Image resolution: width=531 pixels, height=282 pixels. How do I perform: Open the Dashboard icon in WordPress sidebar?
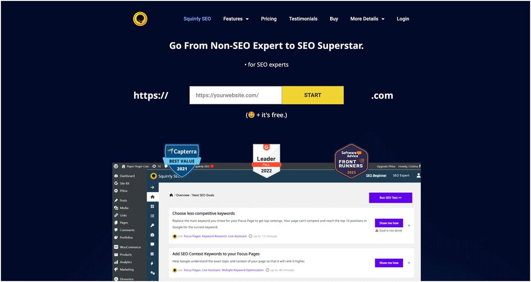pos(116,176)
